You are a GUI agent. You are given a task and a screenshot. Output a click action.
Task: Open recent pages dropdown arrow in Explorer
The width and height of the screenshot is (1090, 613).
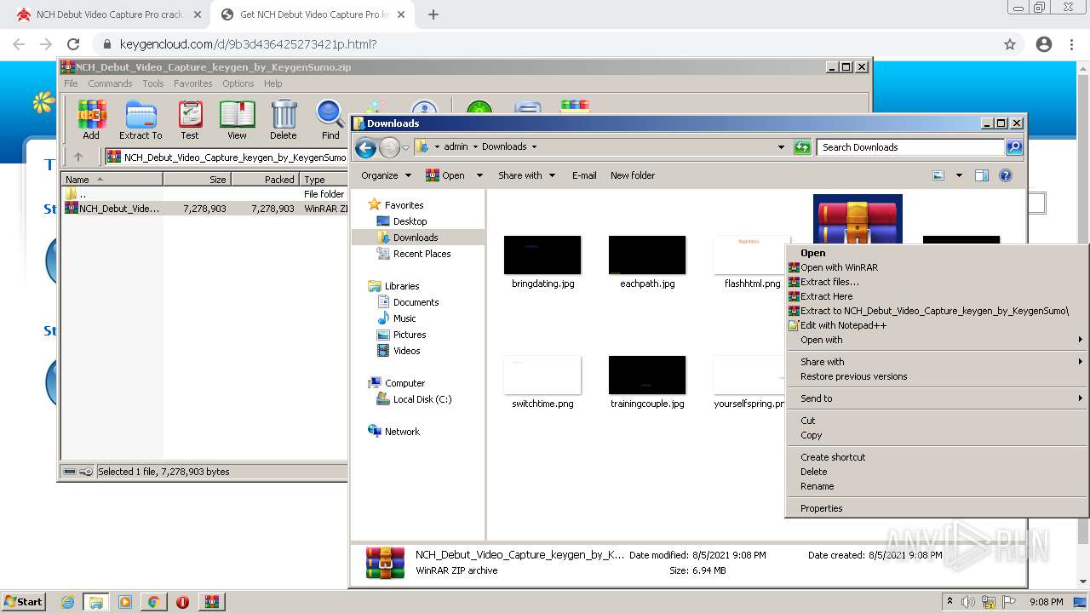click(406, 147)
